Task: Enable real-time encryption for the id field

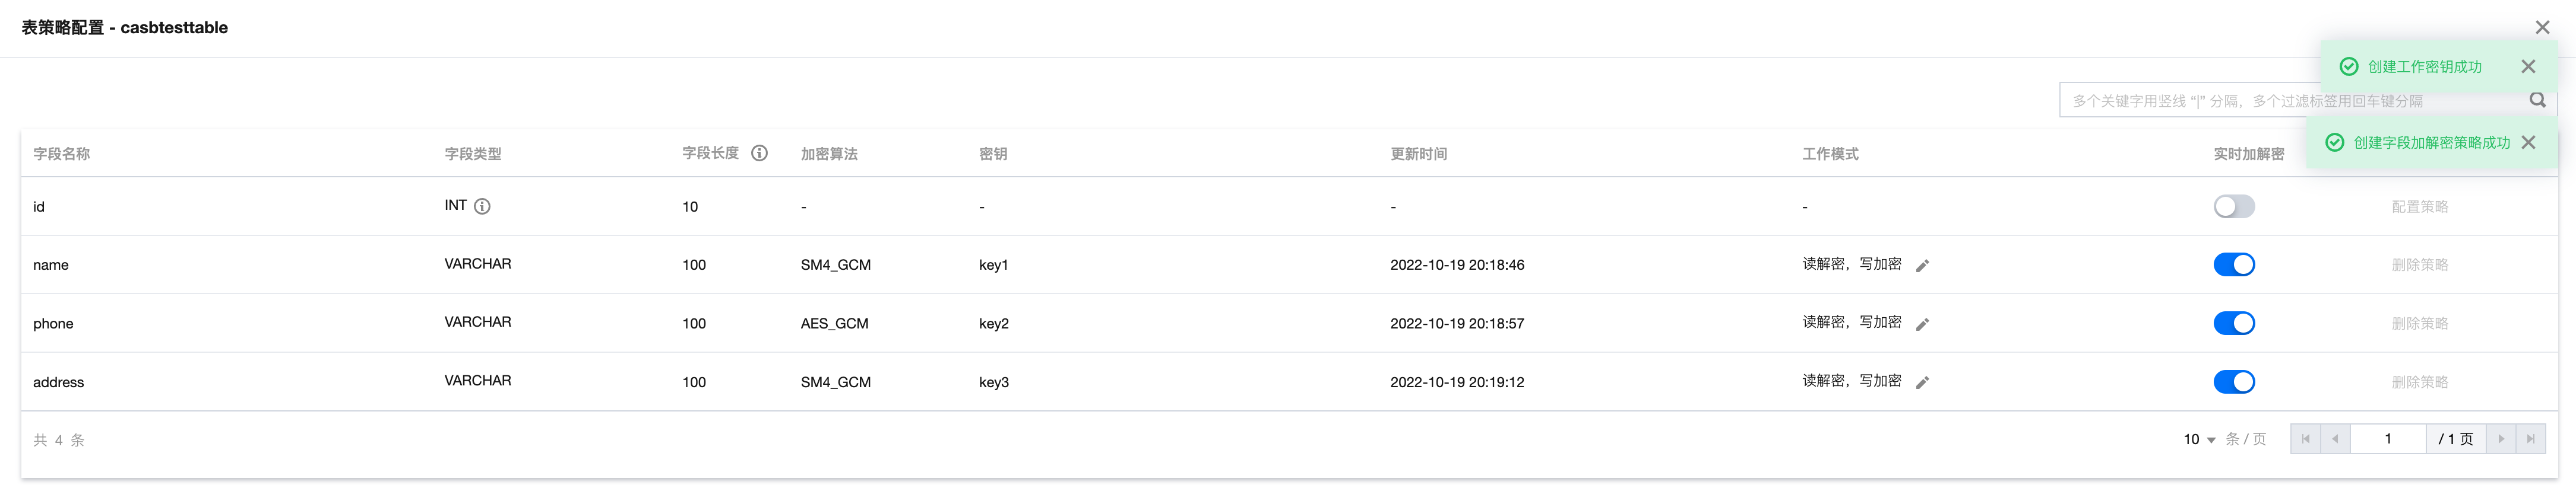Action: [2234, 206]
